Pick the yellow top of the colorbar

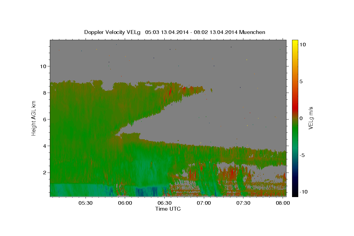tap(295, 42)
